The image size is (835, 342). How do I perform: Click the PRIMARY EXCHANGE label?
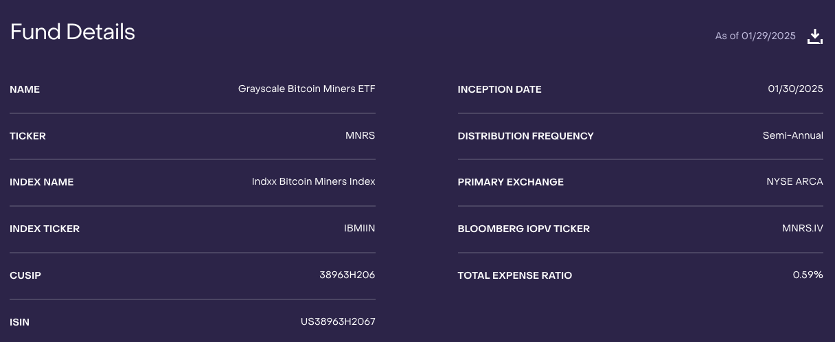click(x=510, y=182)
